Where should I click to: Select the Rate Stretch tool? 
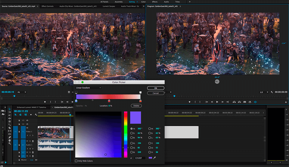coord(10,125)
